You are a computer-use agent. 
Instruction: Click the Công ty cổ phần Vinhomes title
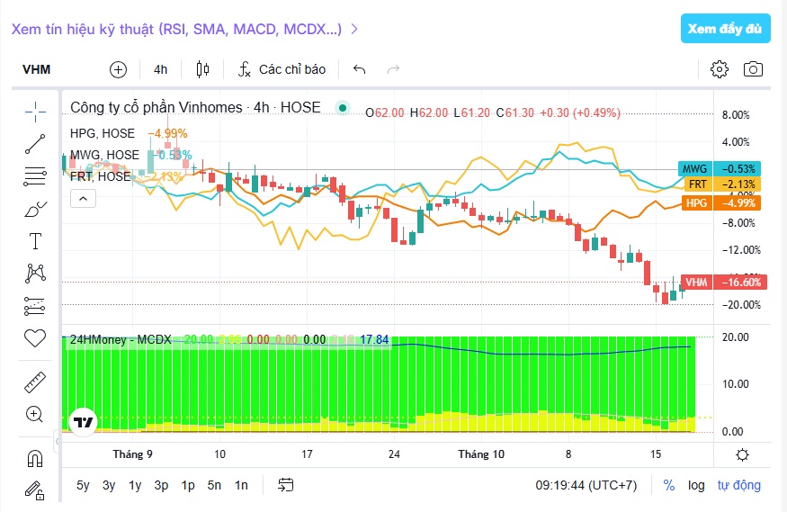point(157,107)
